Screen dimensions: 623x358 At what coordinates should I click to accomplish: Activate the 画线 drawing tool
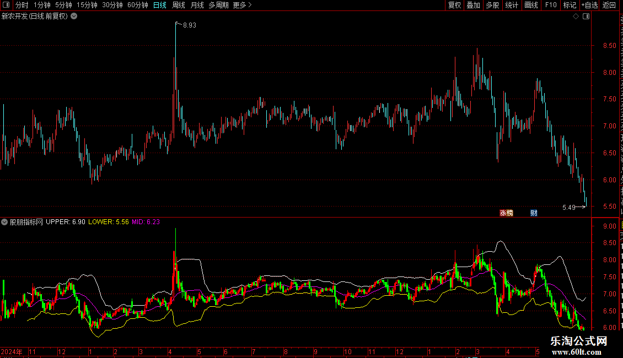click(x=531, y=5)
